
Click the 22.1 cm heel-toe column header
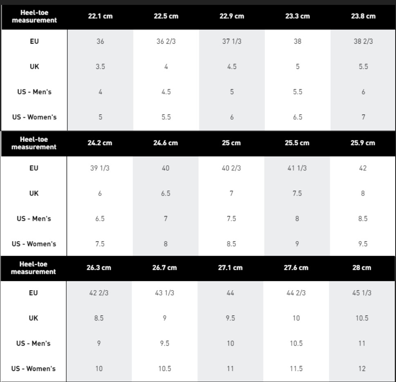100,16
